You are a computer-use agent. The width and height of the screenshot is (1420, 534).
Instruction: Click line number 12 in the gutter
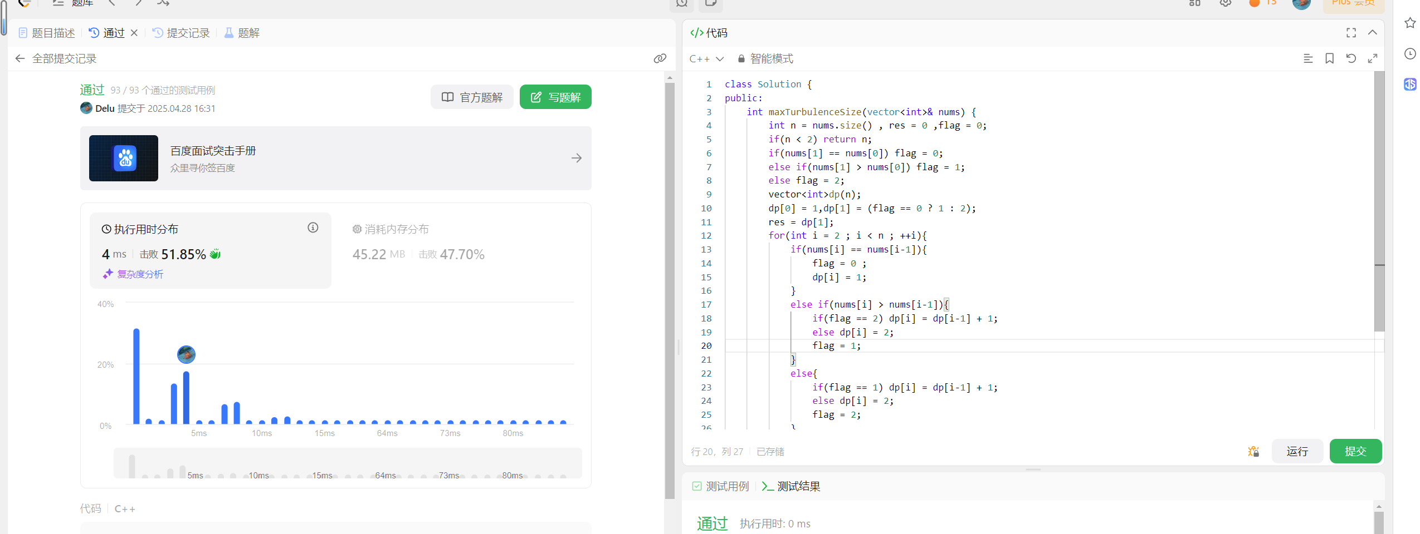tap(706, 236)
